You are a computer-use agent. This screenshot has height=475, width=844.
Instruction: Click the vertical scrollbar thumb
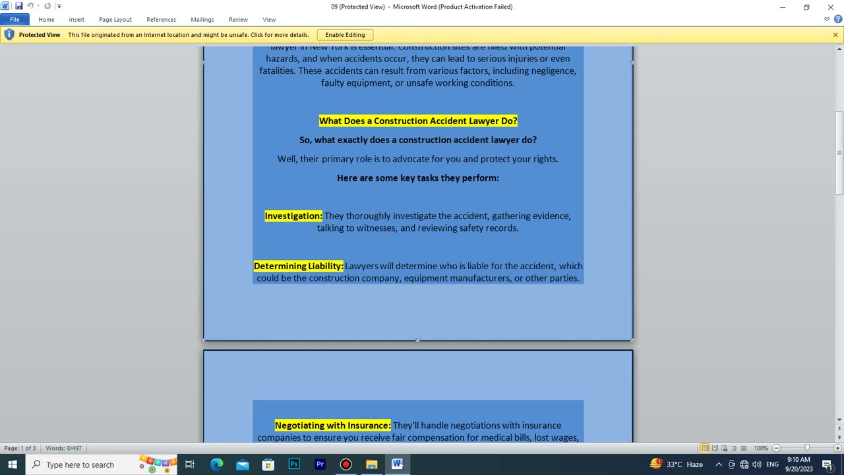click(839, 152)
